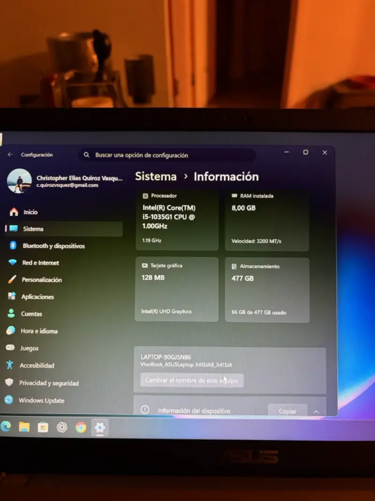Open File Explorer from the taskbar

pos(24,427)
